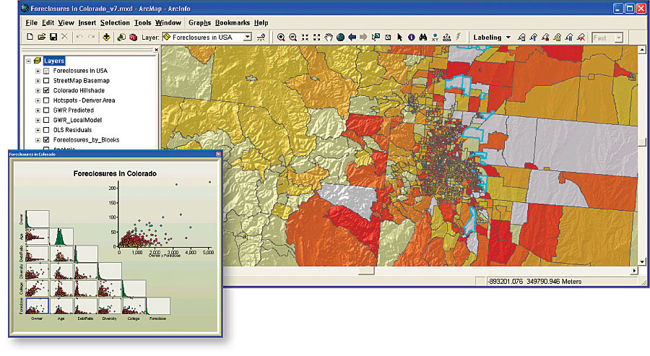
Task: Open the Graphs menu
Action: tap(200, 23)
